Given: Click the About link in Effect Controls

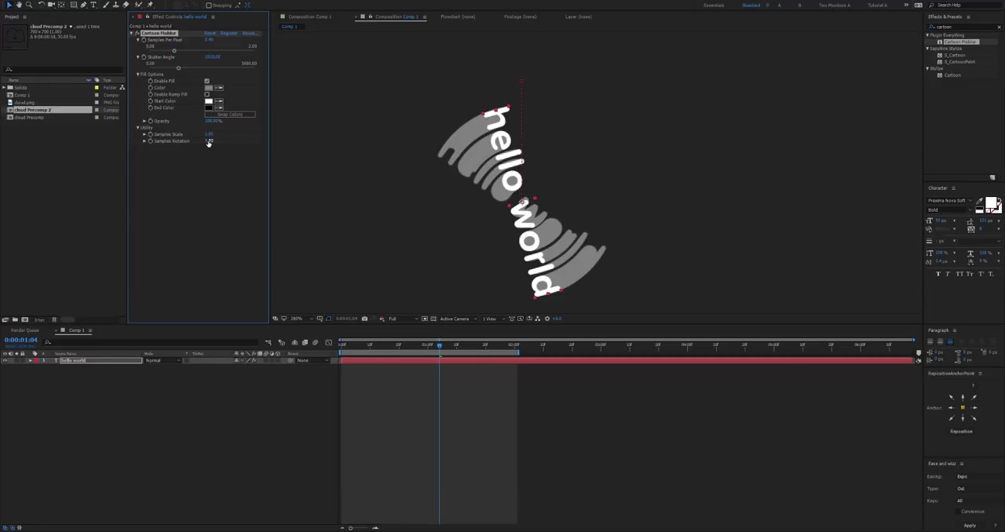Looking at the screenshot, I should (x=249, y=33).
